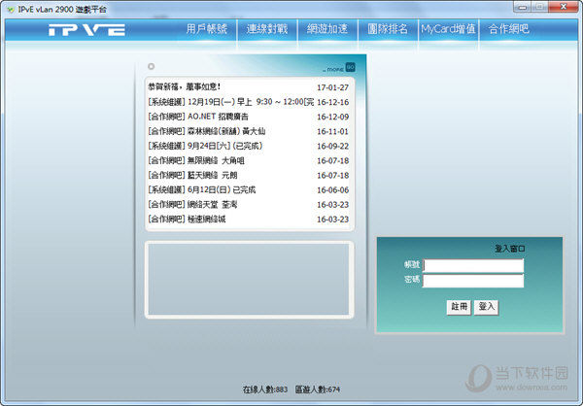Open news item 6月12日(日) 已完成
Screen dimensions: 583x406
tap(201, 189)
